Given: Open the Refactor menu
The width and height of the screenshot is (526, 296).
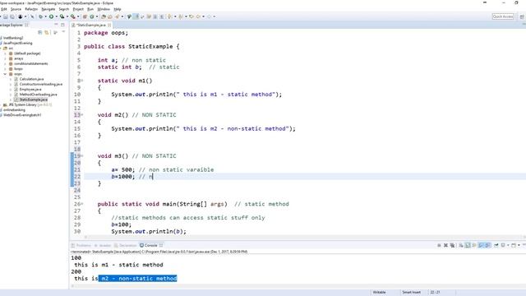Looking at the screenshot, I should pyautogui.click(x=31, y=9).
